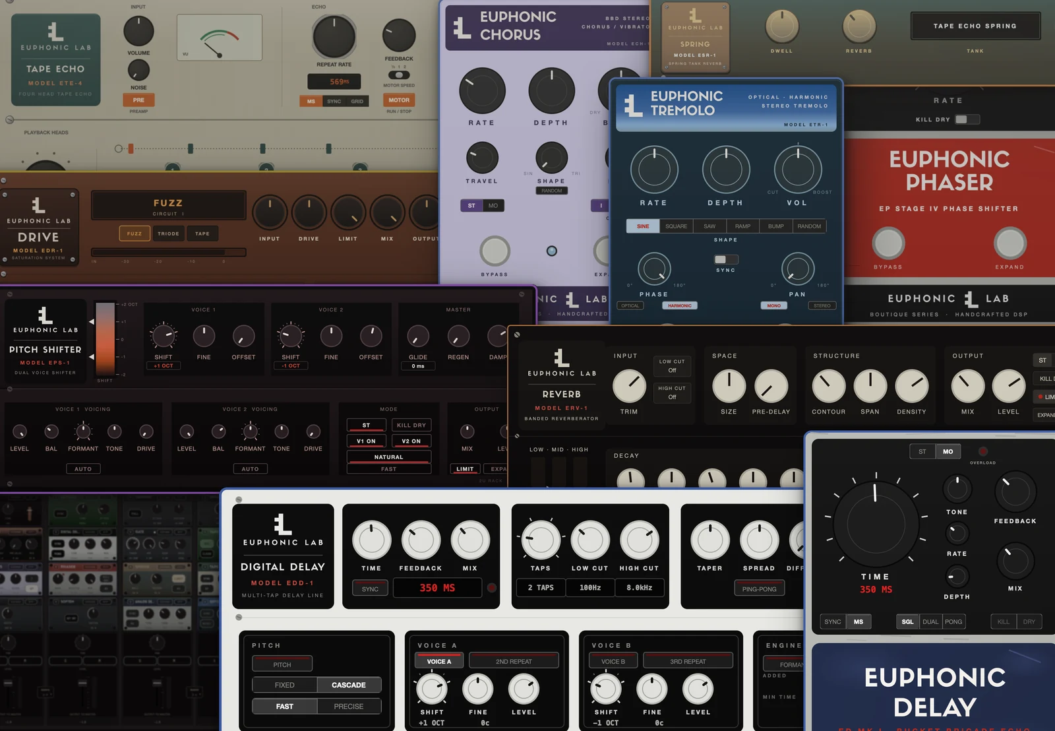The image size is (1055, 731).
Task: Click the Reverb TRIM knob
Action: click(x=629, y=387)
